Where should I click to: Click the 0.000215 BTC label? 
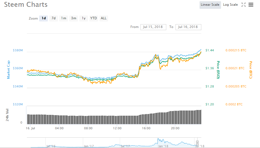236,50
